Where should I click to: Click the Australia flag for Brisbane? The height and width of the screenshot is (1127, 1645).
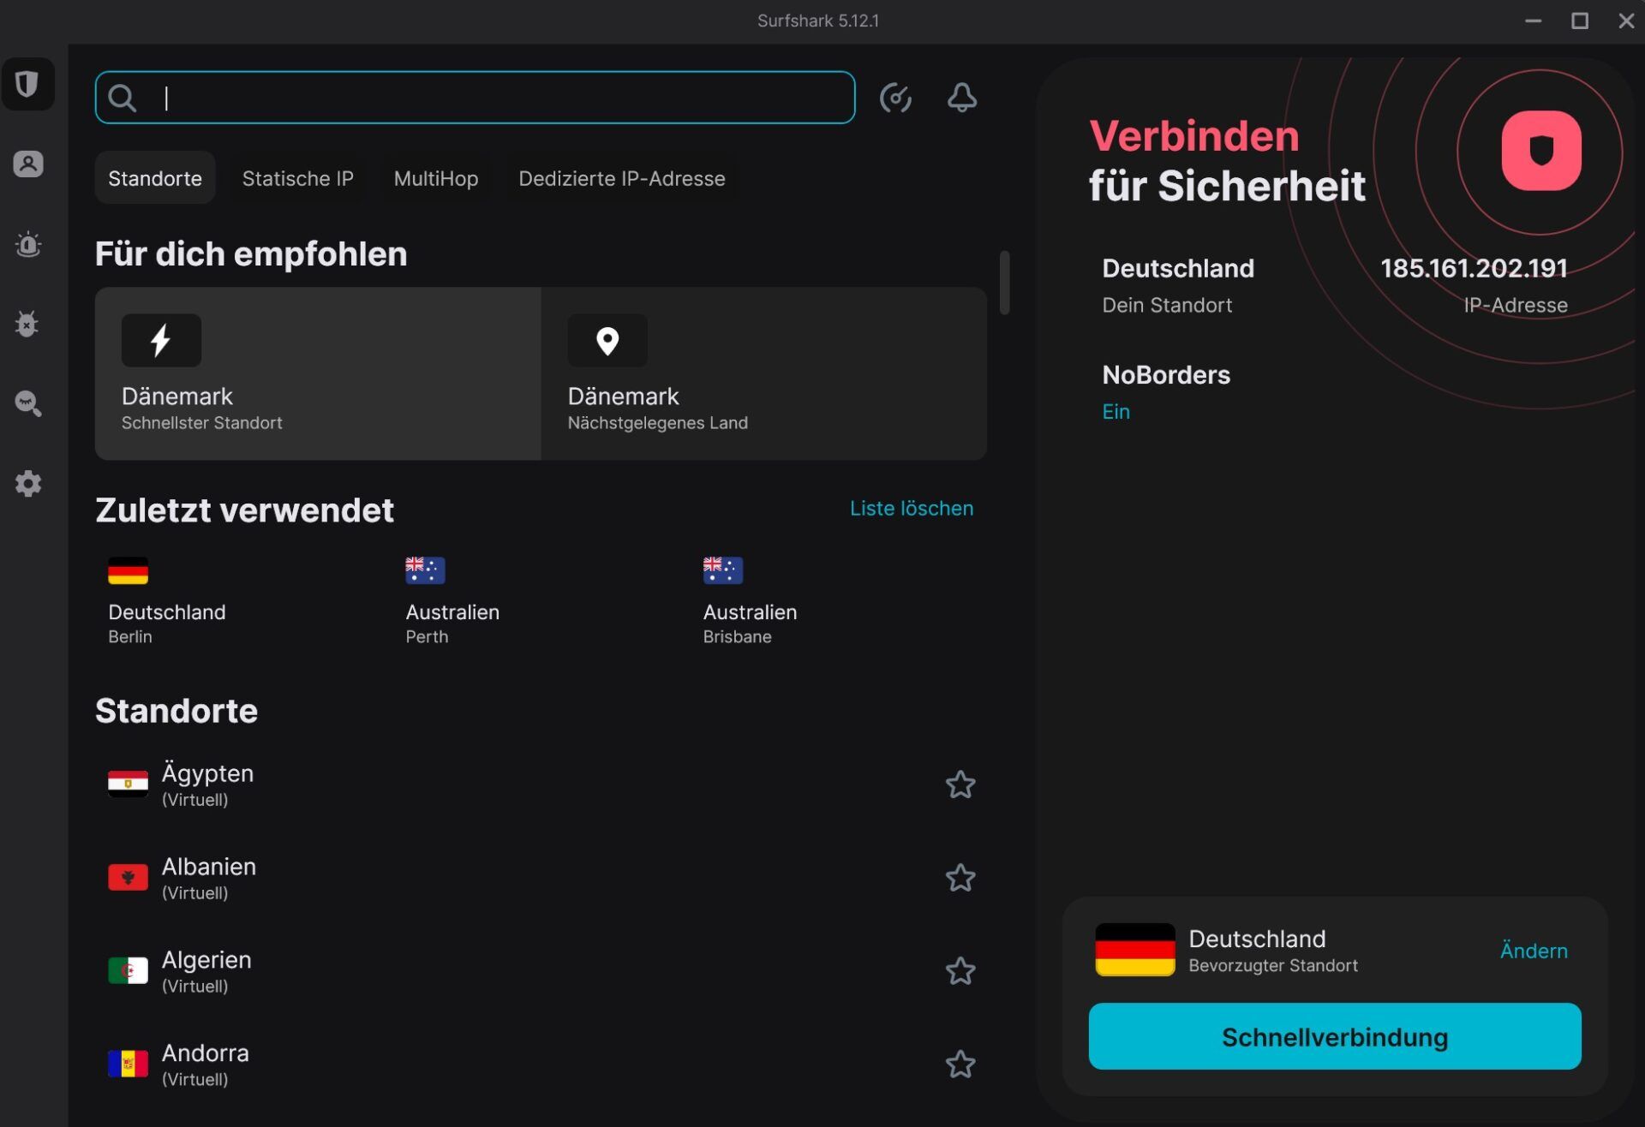click(x=722, y=570)
